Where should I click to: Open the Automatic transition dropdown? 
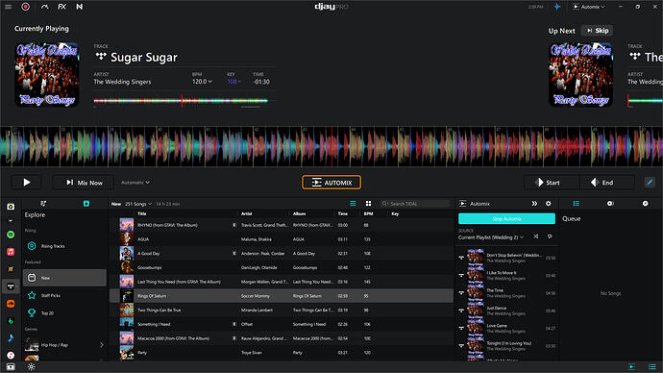click(x=135, y=183)
